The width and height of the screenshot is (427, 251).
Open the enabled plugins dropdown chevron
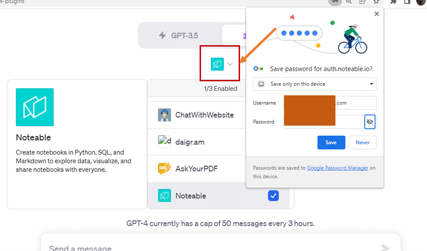click(x=230, y=64)
